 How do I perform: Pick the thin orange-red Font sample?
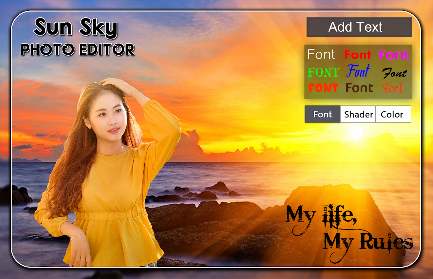click(393, 88)
